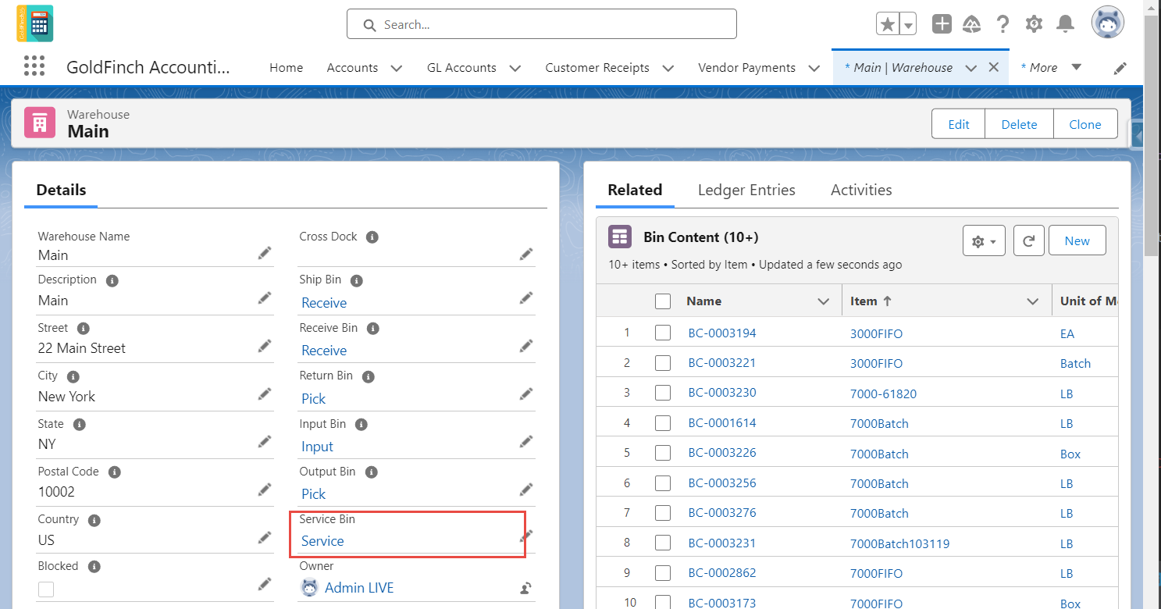
Task: Click the Favorites star icon
Action: pyautogui.click(x=888, y=24)
